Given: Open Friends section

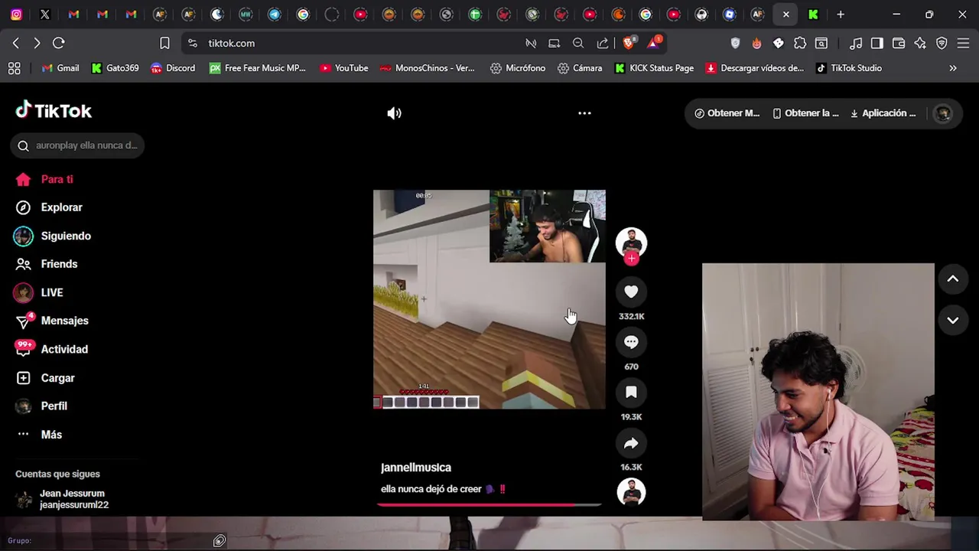Looking at the screenshot, I should [x=46, y=264].
